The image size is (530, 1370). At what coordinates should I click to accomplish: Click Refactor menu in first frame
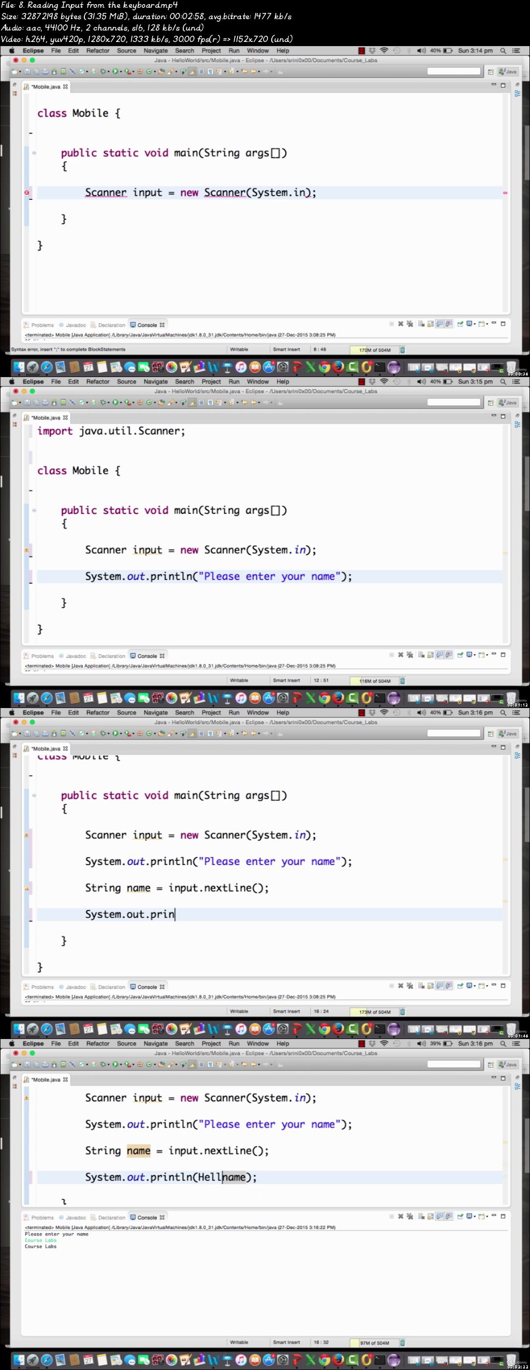pos(98,51)
